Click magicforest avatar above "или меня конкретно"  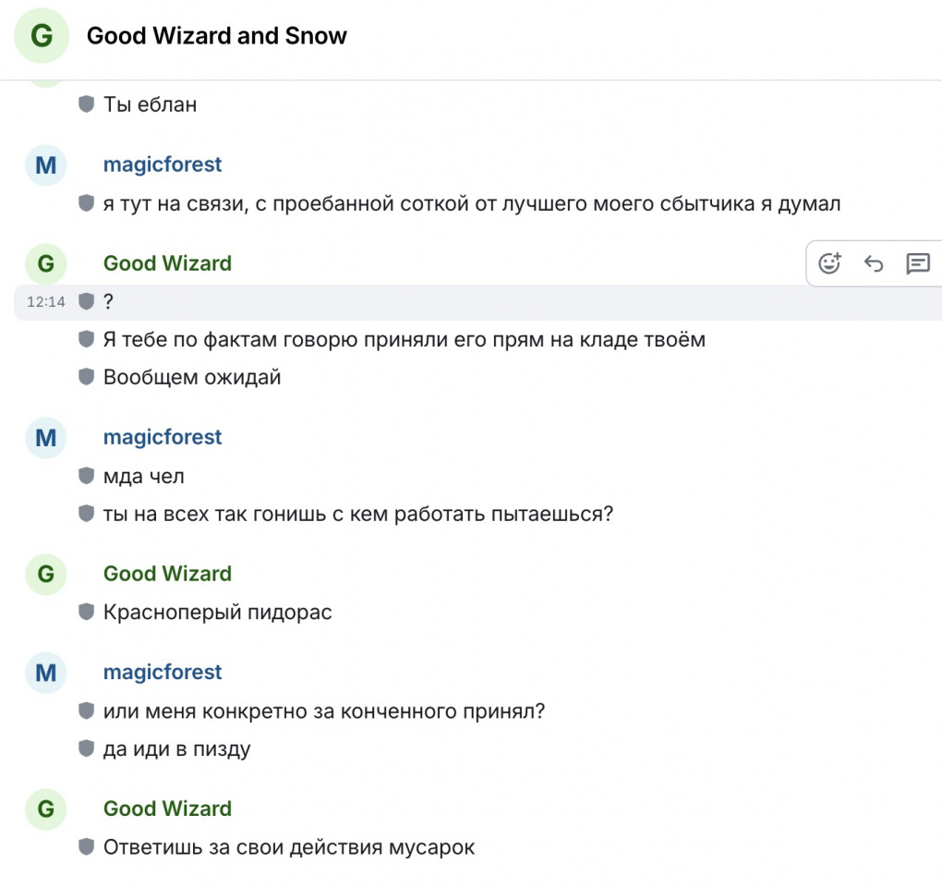pos(45,673)
